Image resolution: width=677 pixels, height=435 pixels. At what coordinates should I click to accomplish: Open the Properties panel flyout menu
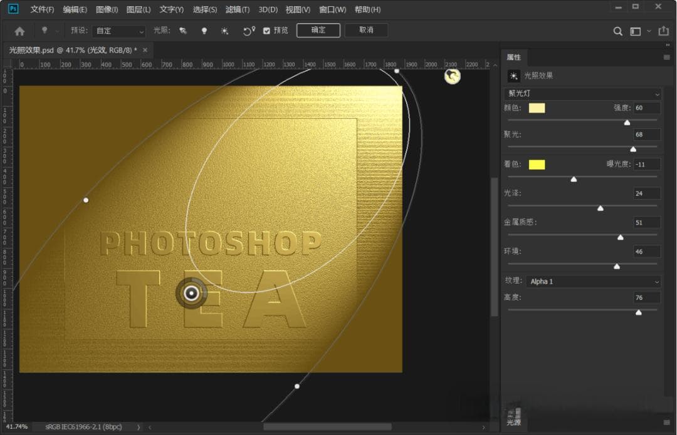[x=666, y=58]
